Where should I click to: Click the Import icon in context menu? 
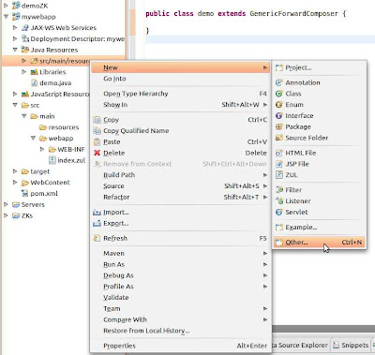97,213
